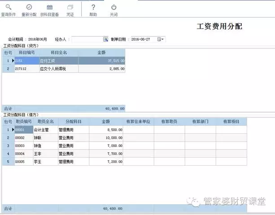Click employee name 李王
The height and width of the screenshot is (215, 275).
(46, 162)
